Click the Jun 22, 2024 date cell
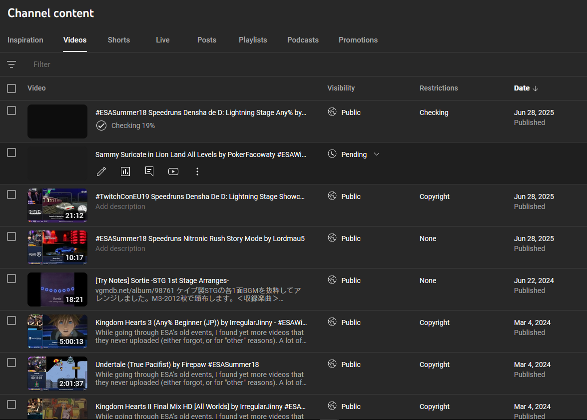The height and width of the screenshot is (420, 587). click(534, 280)
